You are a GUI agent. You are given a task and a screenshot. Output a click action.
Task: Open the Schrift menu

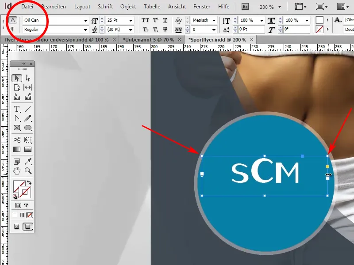(x=105, y=7)
